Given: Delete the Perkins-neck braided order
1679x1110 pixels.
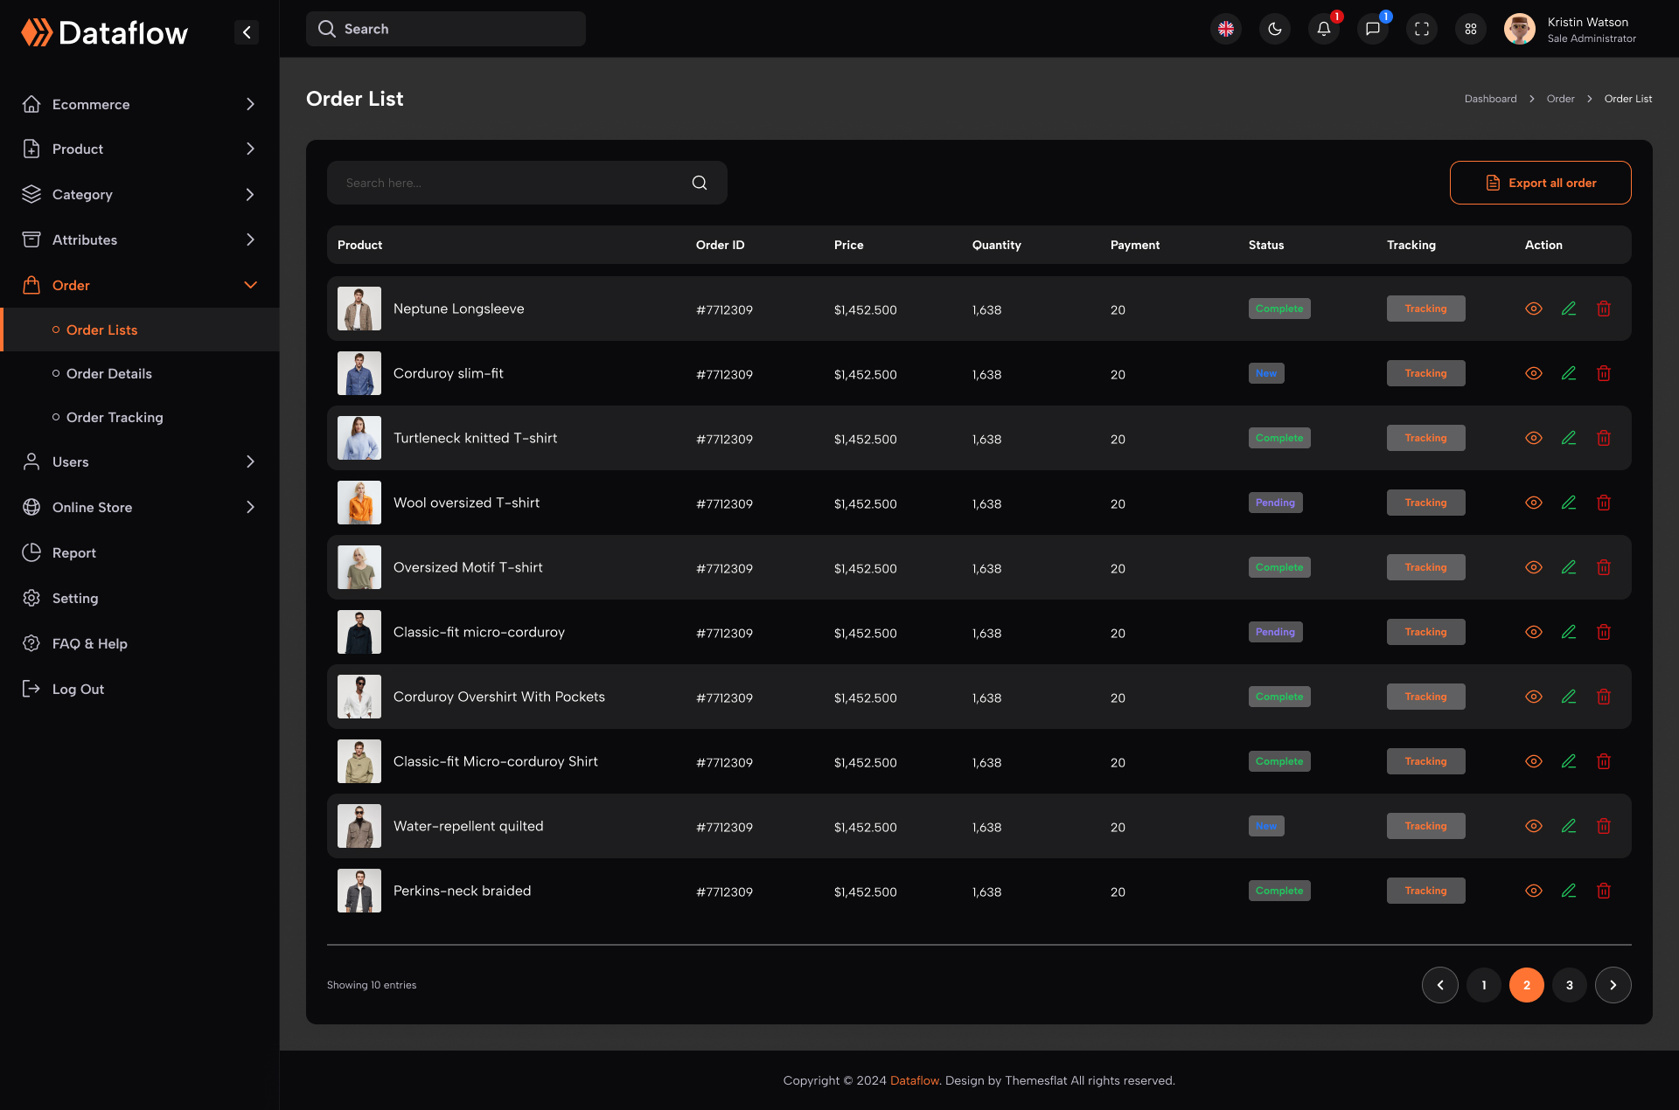Looking at the screenshot, I should (x=1604, y=891).
